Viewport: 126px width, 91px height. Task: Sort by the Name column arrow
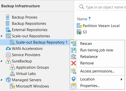coord(90,19)
